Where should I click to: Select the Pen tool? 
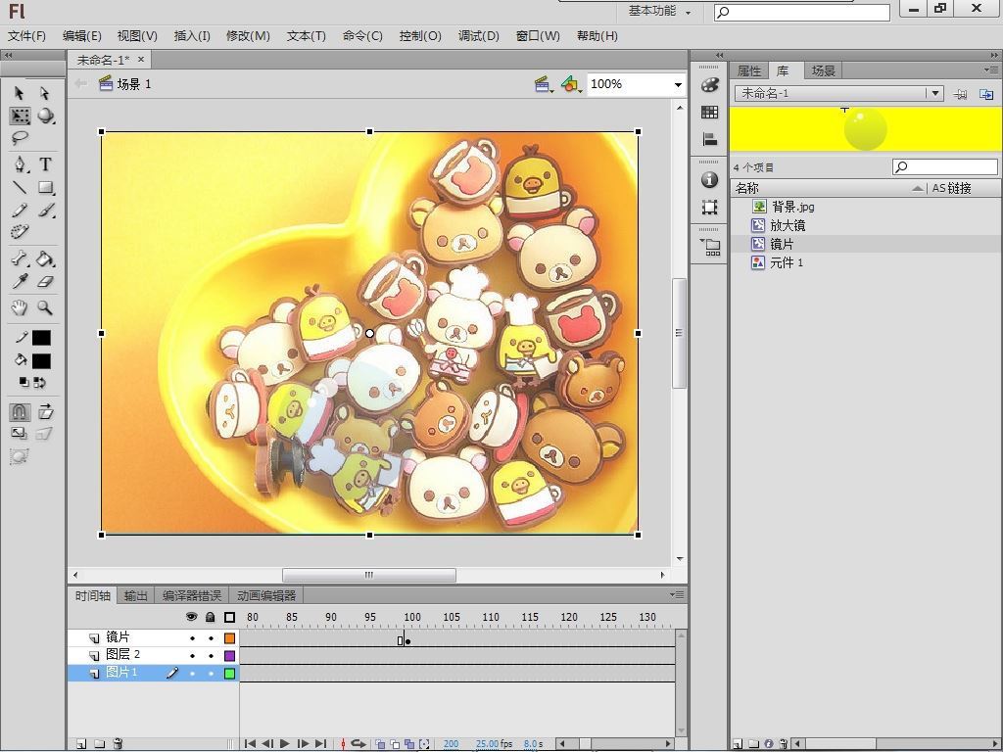pyautogui.click(x=22, y=164)
